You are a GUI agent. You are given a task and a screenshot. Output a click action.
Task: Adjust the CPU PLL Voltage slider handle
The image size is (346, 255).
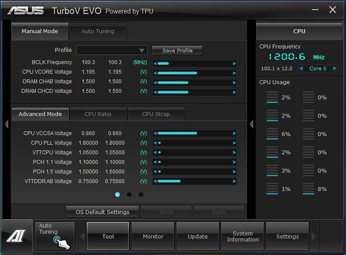pyautogui.click(x=159, y=143)
